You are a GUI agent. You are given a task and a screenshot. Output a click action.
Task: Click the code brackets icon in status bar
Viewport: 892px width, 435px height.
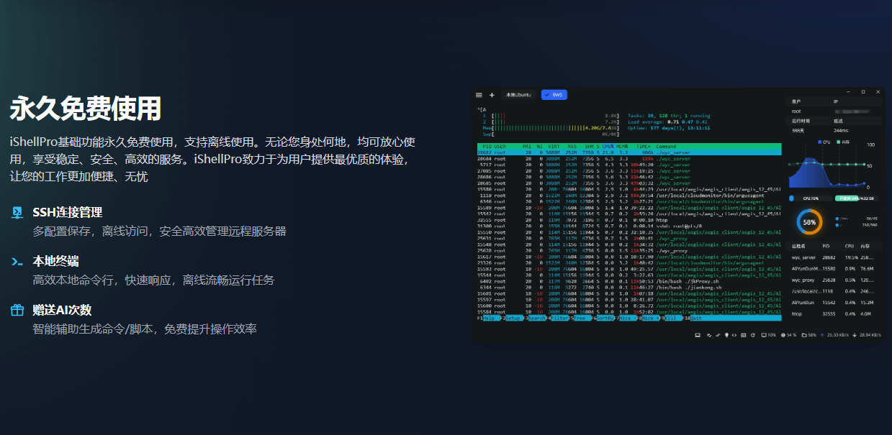[x=734, y=335]
